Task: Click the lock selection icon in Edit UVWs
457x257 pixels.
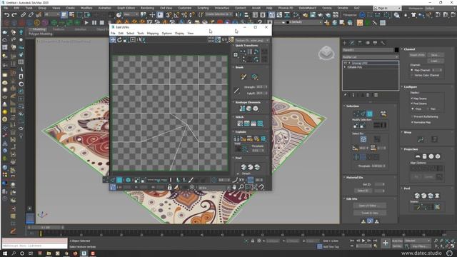Action: [x=169, y=187]
